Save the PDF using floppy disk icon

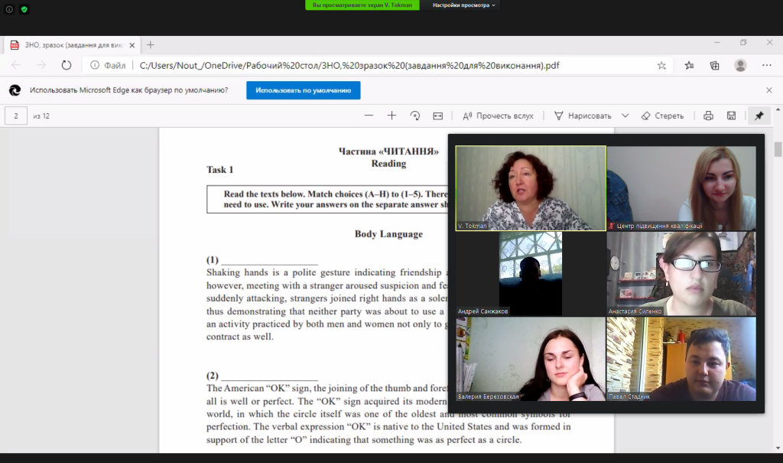click(x=731, y=116)
